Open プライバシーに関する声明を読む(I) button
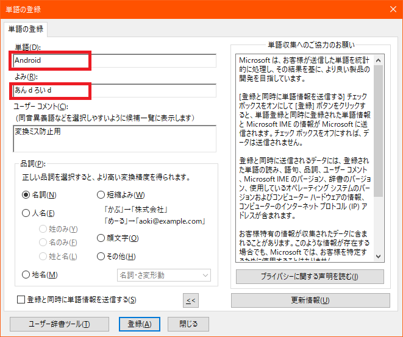Image resolution: width=403 pixels, height=337 pixels. point(310,277)
